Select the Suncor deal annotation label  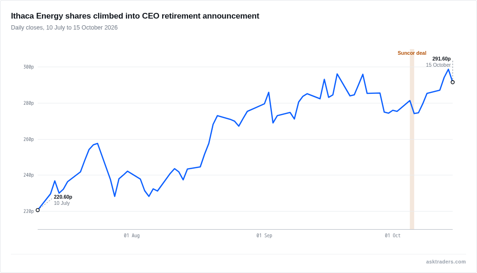[x=412, y=53]
